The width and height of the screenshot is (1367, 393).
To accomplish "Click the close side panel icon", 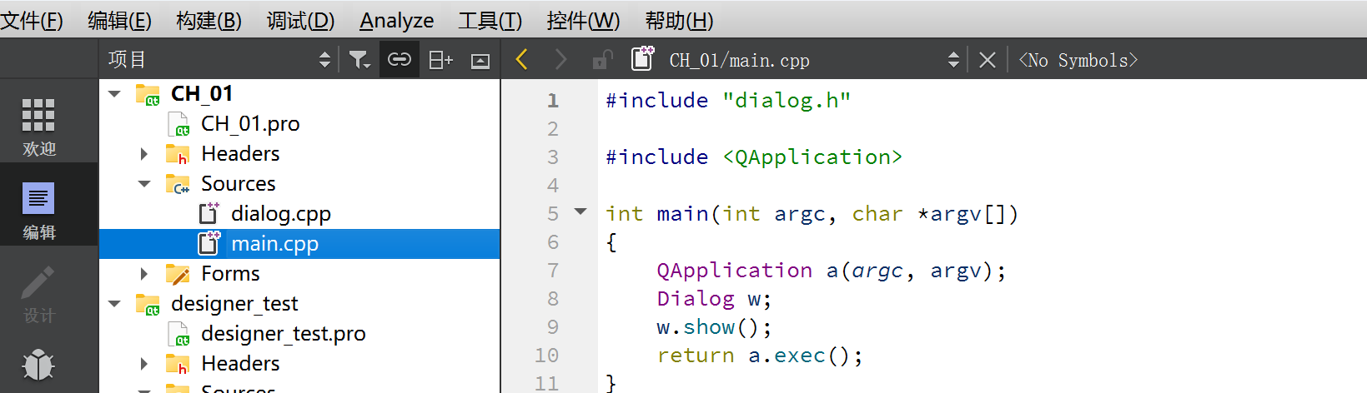I will [x=480, y=61].
